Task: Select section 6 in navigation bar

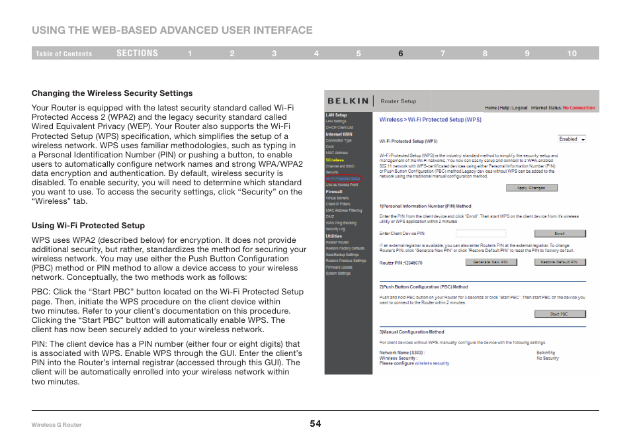Action: point(401,54)
